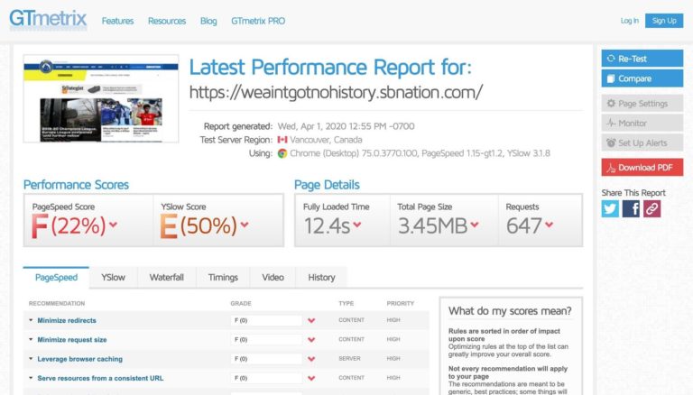Click SERVER type in Leverage browser caching row

[349, 359]
